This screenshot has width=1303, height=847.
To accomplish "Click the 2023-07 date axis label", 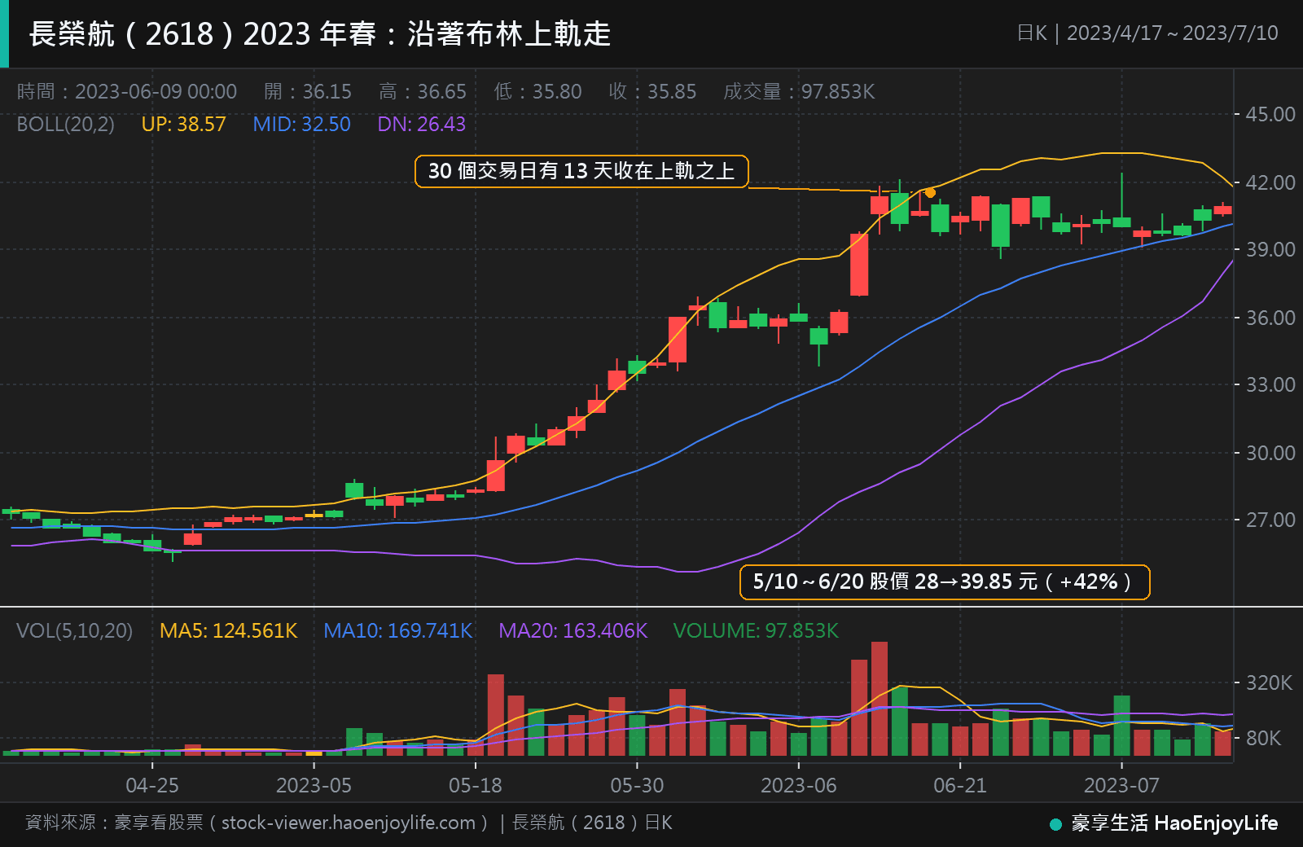I will [x=1121, y=786].
